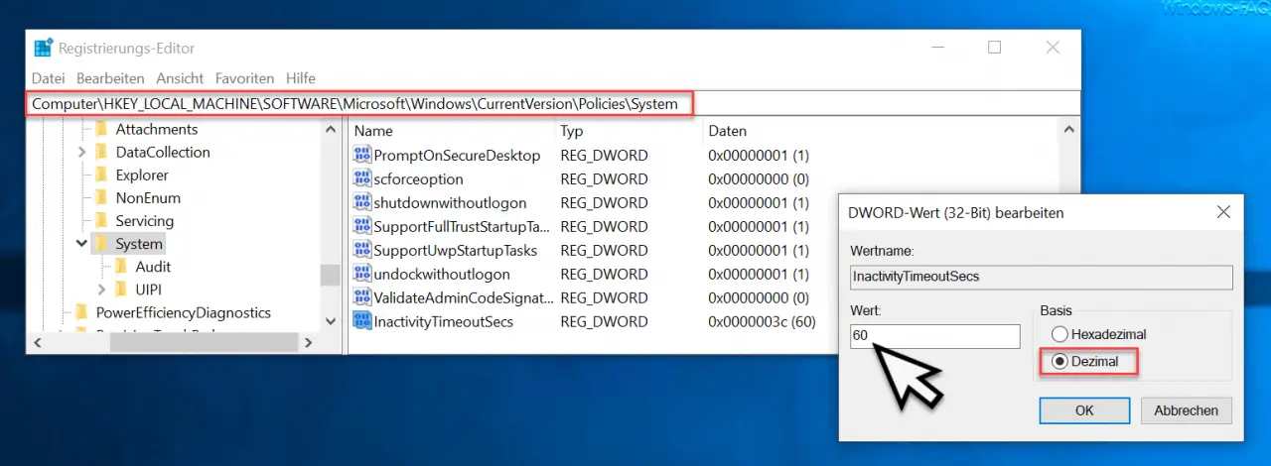Click the registry path address bar
The height and width of the screenshot is (466, 1271).
[554, 103]
